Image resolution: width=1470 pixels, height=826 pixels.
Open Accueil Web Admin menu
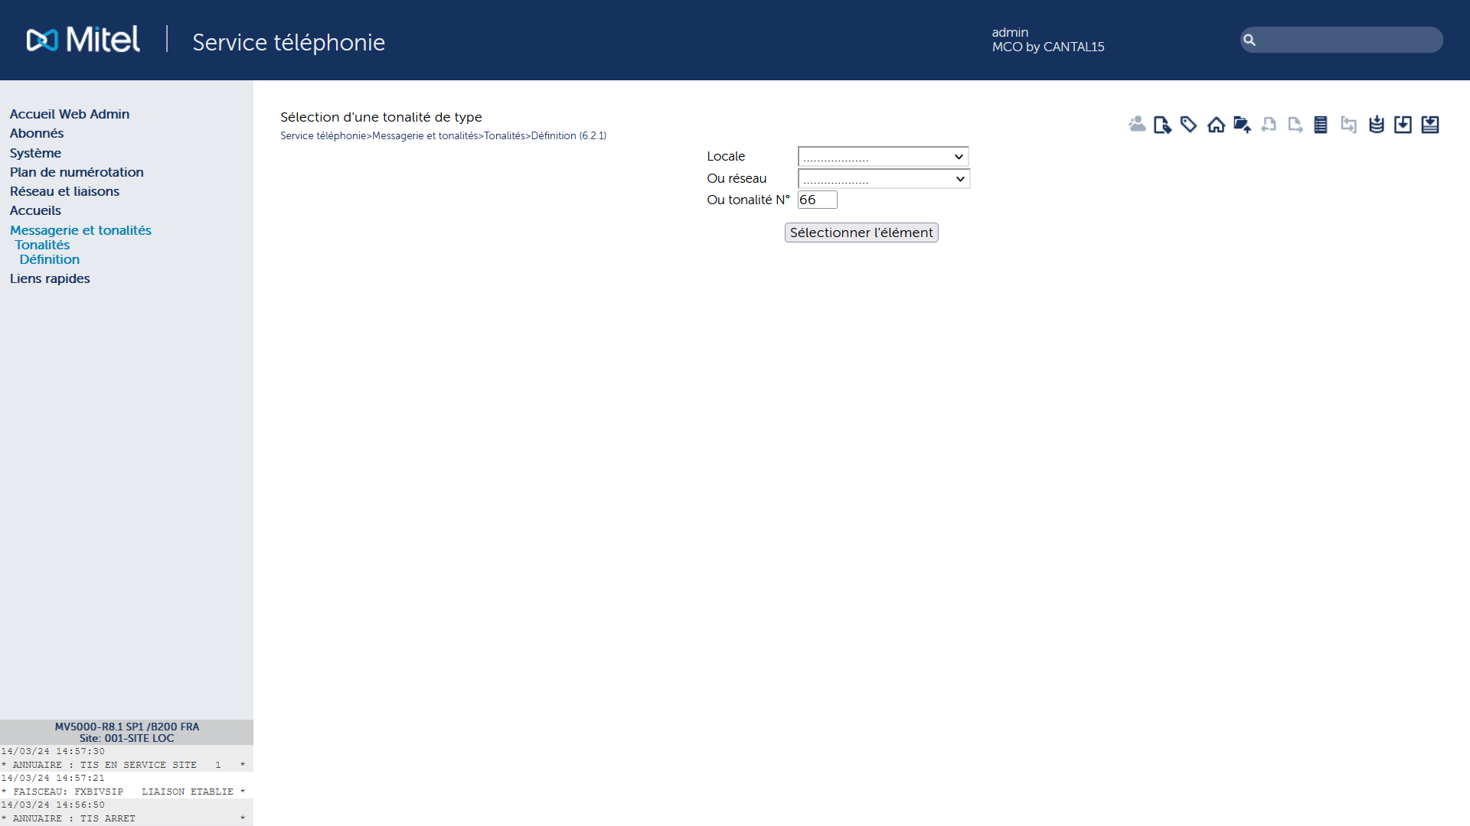click(x=70, y=114)
